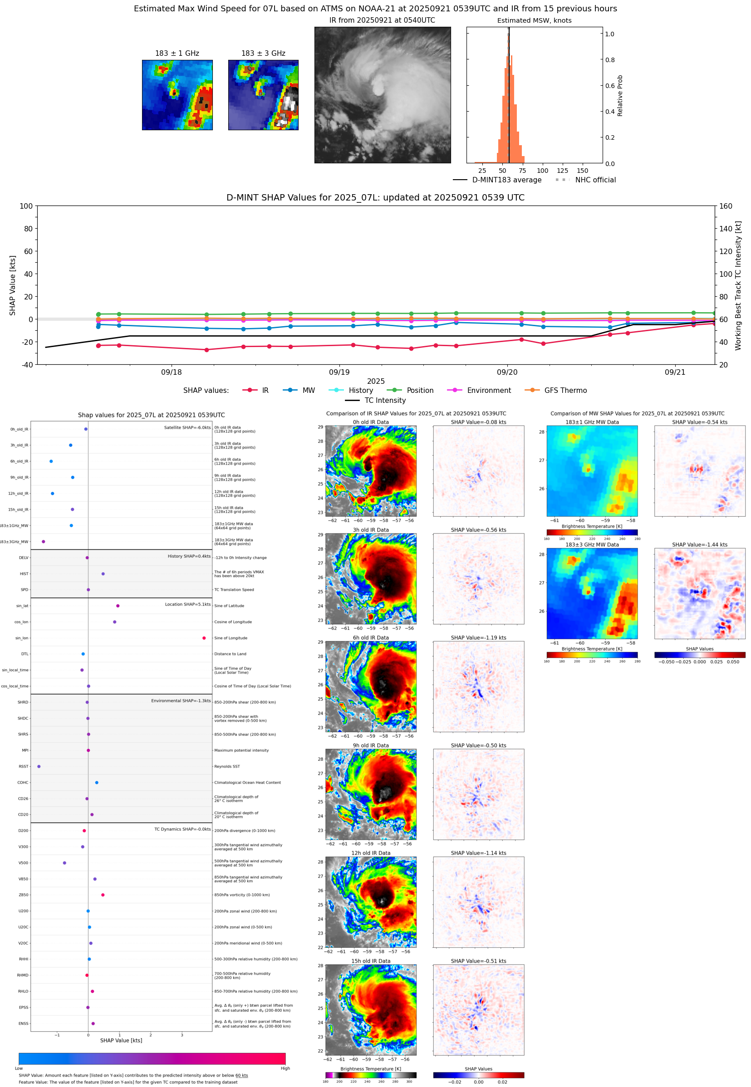This screenshot has width=751, height=1087.
Task: Click the 'Location SHAP=5.1kts' label
Action: pyautogui.click(x=188, y=604)
